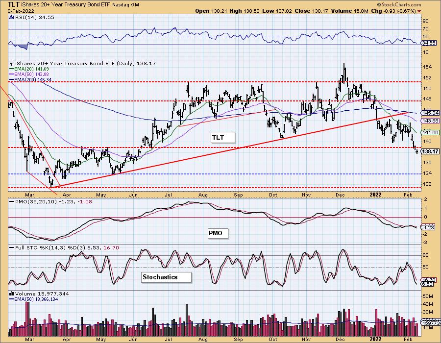The width and height of the screenshot is (441, 343).
Task: Click the 152 price axis label
Action: point(427,77)
